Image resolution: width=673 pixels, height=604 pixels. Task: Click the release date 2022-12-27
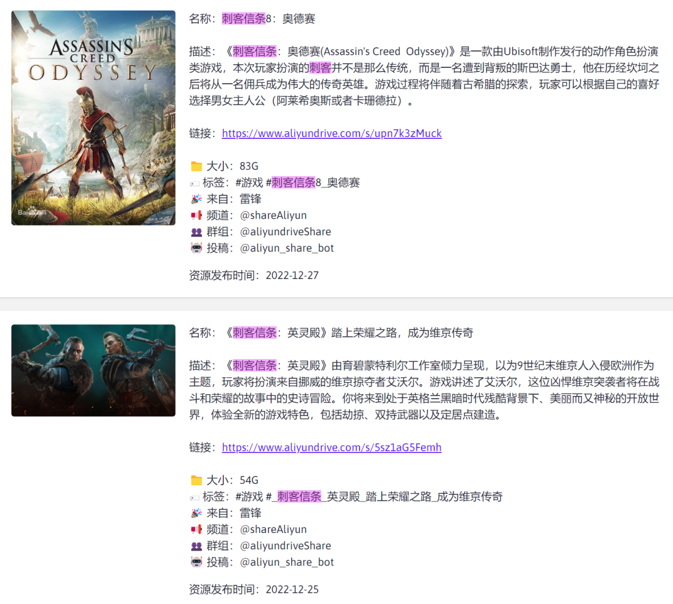(x=292, y=275)
